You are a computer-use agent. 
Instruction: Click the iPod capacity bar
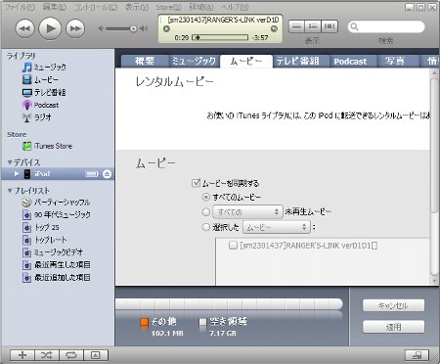[x=229, y=304]
